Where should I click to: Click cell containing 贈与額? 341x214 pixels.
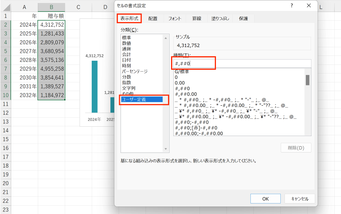point(51,16)
